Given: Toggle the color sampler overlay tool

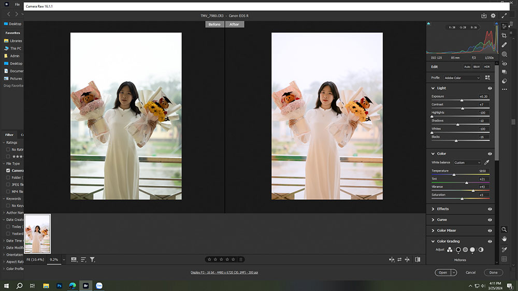Looking at the screenshot, I should [504, 250].
